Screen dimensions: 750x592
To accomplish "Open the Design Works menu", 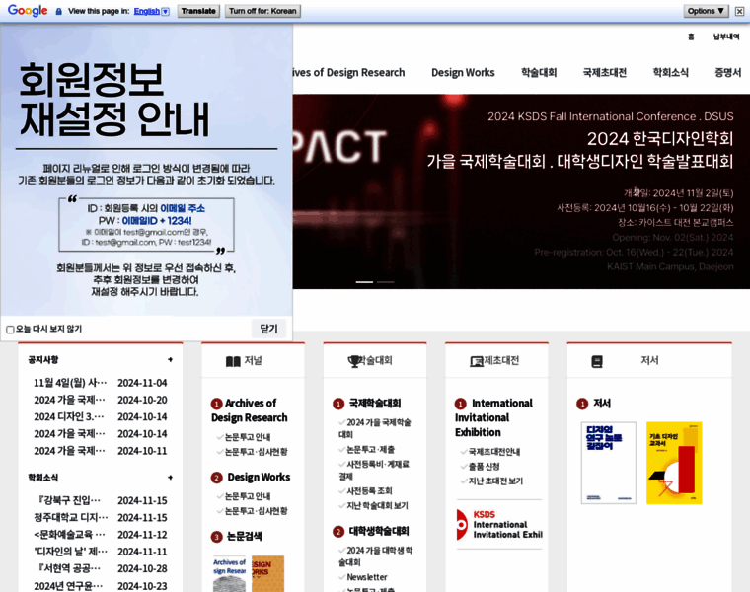I will coord(463,73).
